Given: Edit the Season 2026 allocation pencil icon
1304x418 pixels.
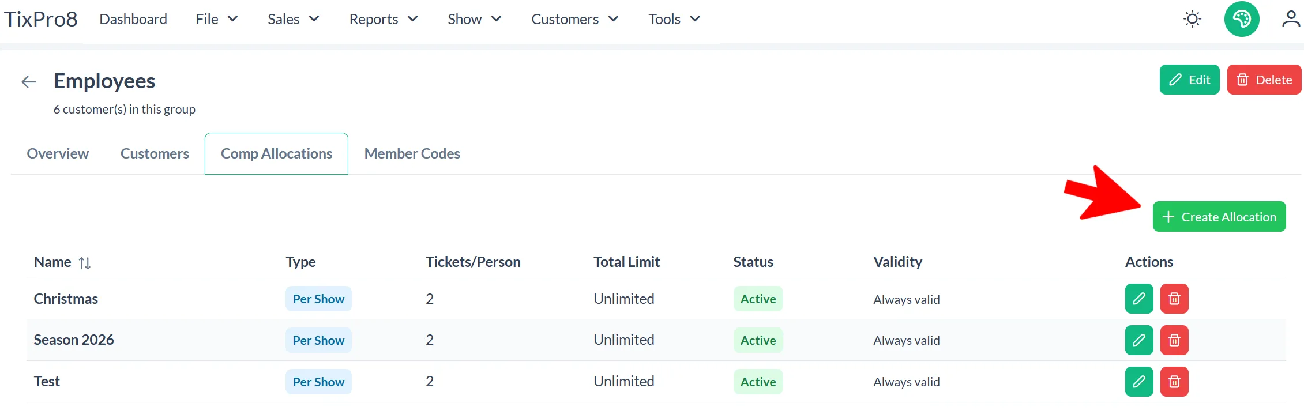Looking at the screenshot, I should coord(1139,340).
